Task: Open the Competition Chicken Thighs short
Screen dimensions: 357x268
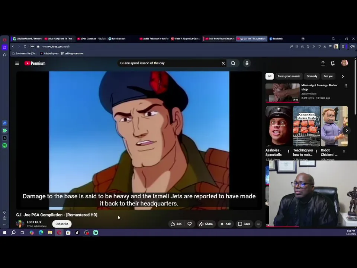Action: [x=306, y=126]
